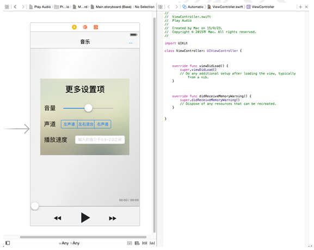The width and height of the screenshot is (314, 250).
Task: Click the rewind button in the storyboard
Action: (x=58, y=218)
